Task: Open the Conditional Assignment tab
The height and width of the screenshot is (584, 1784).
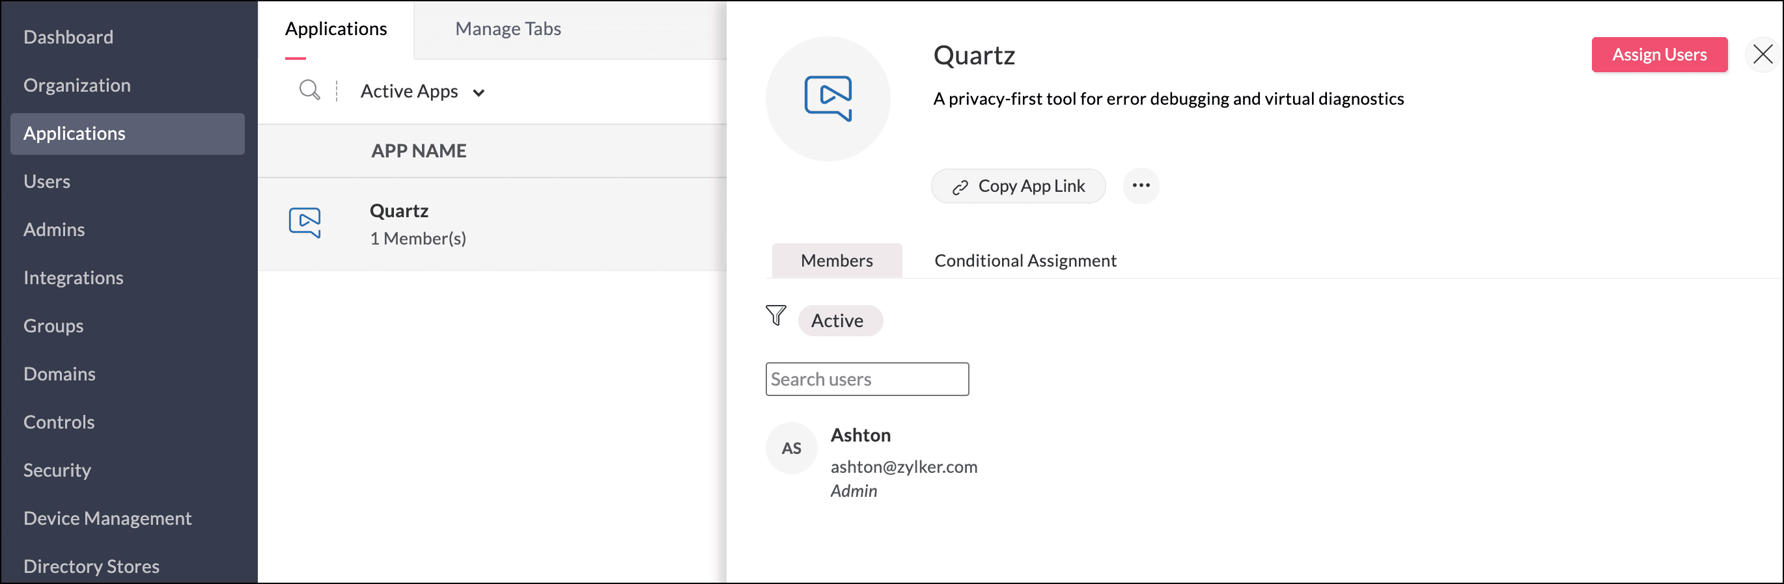Action: 1025,260
